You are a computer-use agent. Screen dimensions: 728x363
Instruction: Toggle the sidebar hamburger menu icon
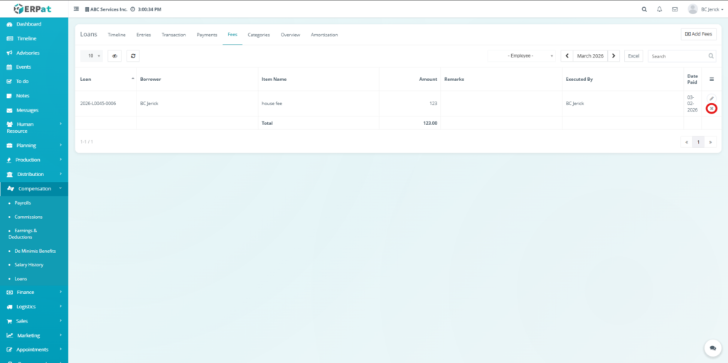coord(77,9)
